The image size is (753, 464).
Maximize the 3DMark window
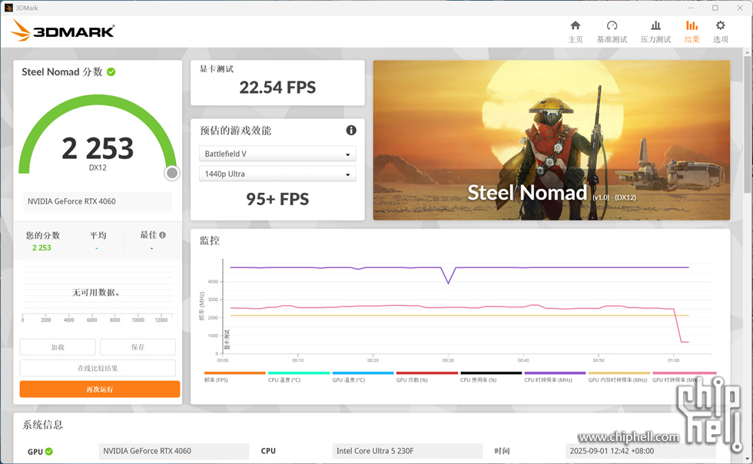[715, 8]
